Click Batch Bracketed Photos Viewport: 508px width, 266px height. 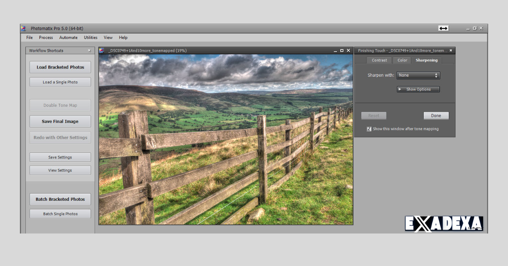(x=60, y=199)
